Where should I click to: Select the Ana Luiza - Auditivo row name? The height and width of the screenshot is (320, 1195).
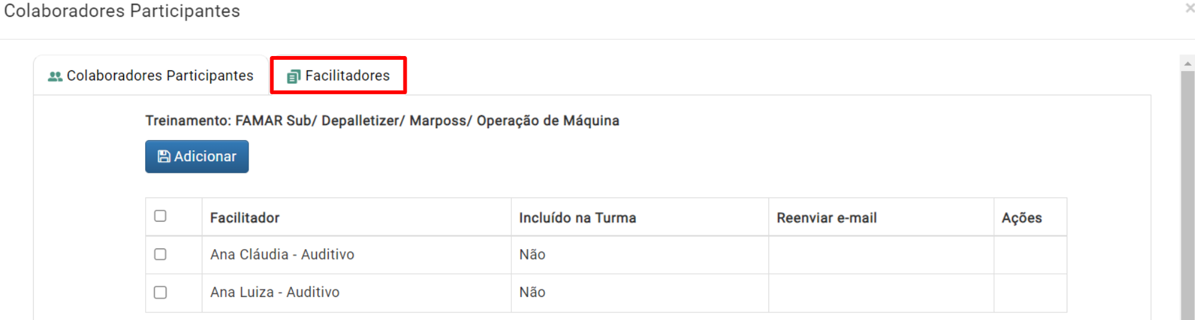click(275, 292)
